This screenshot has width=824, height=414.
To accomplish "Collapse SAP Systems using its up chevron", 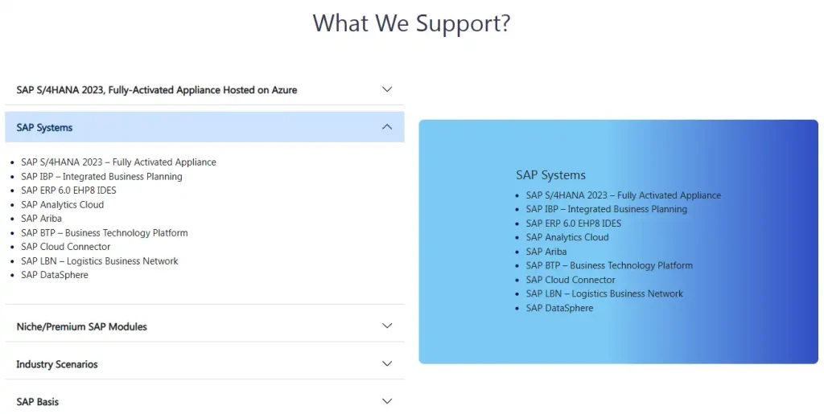I will 387,127.
